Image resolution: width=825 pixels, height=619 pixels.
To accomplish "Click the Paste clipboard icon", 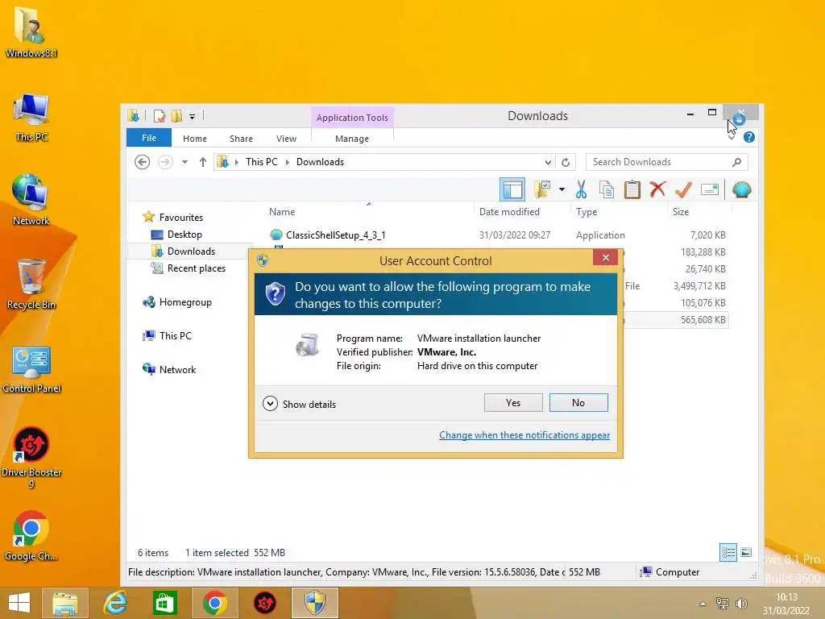I will 632,189.
